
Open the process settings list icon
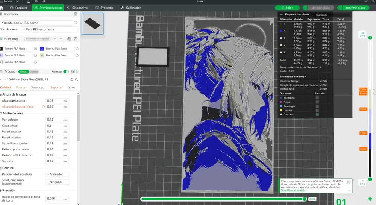(x=73, y=71)
